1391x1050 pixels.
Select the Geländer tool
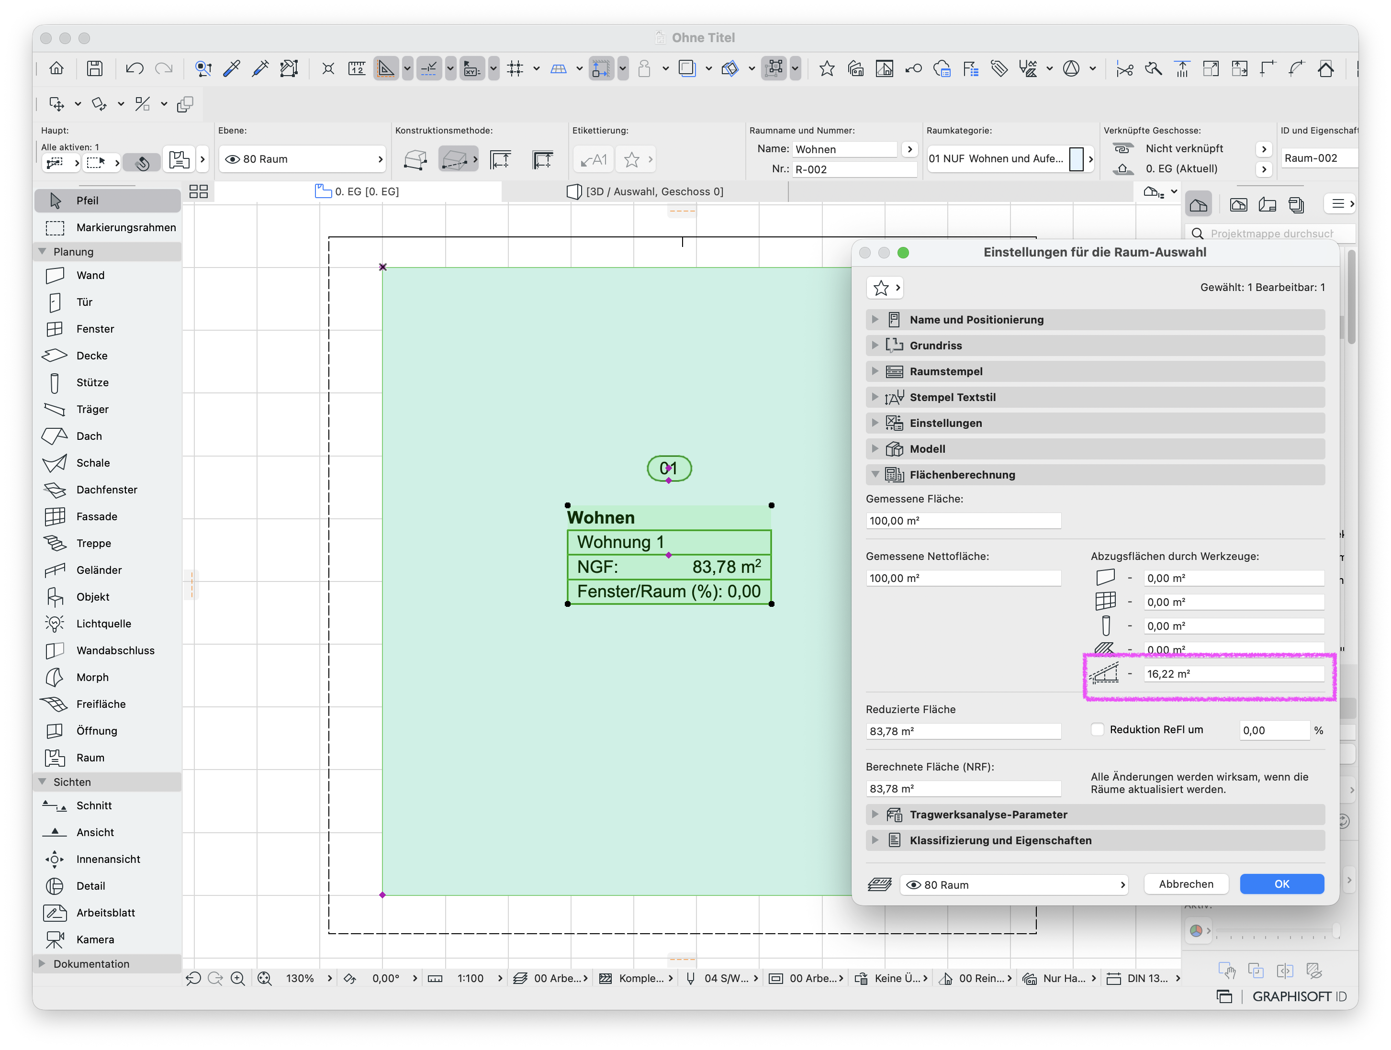click(107, 570)
